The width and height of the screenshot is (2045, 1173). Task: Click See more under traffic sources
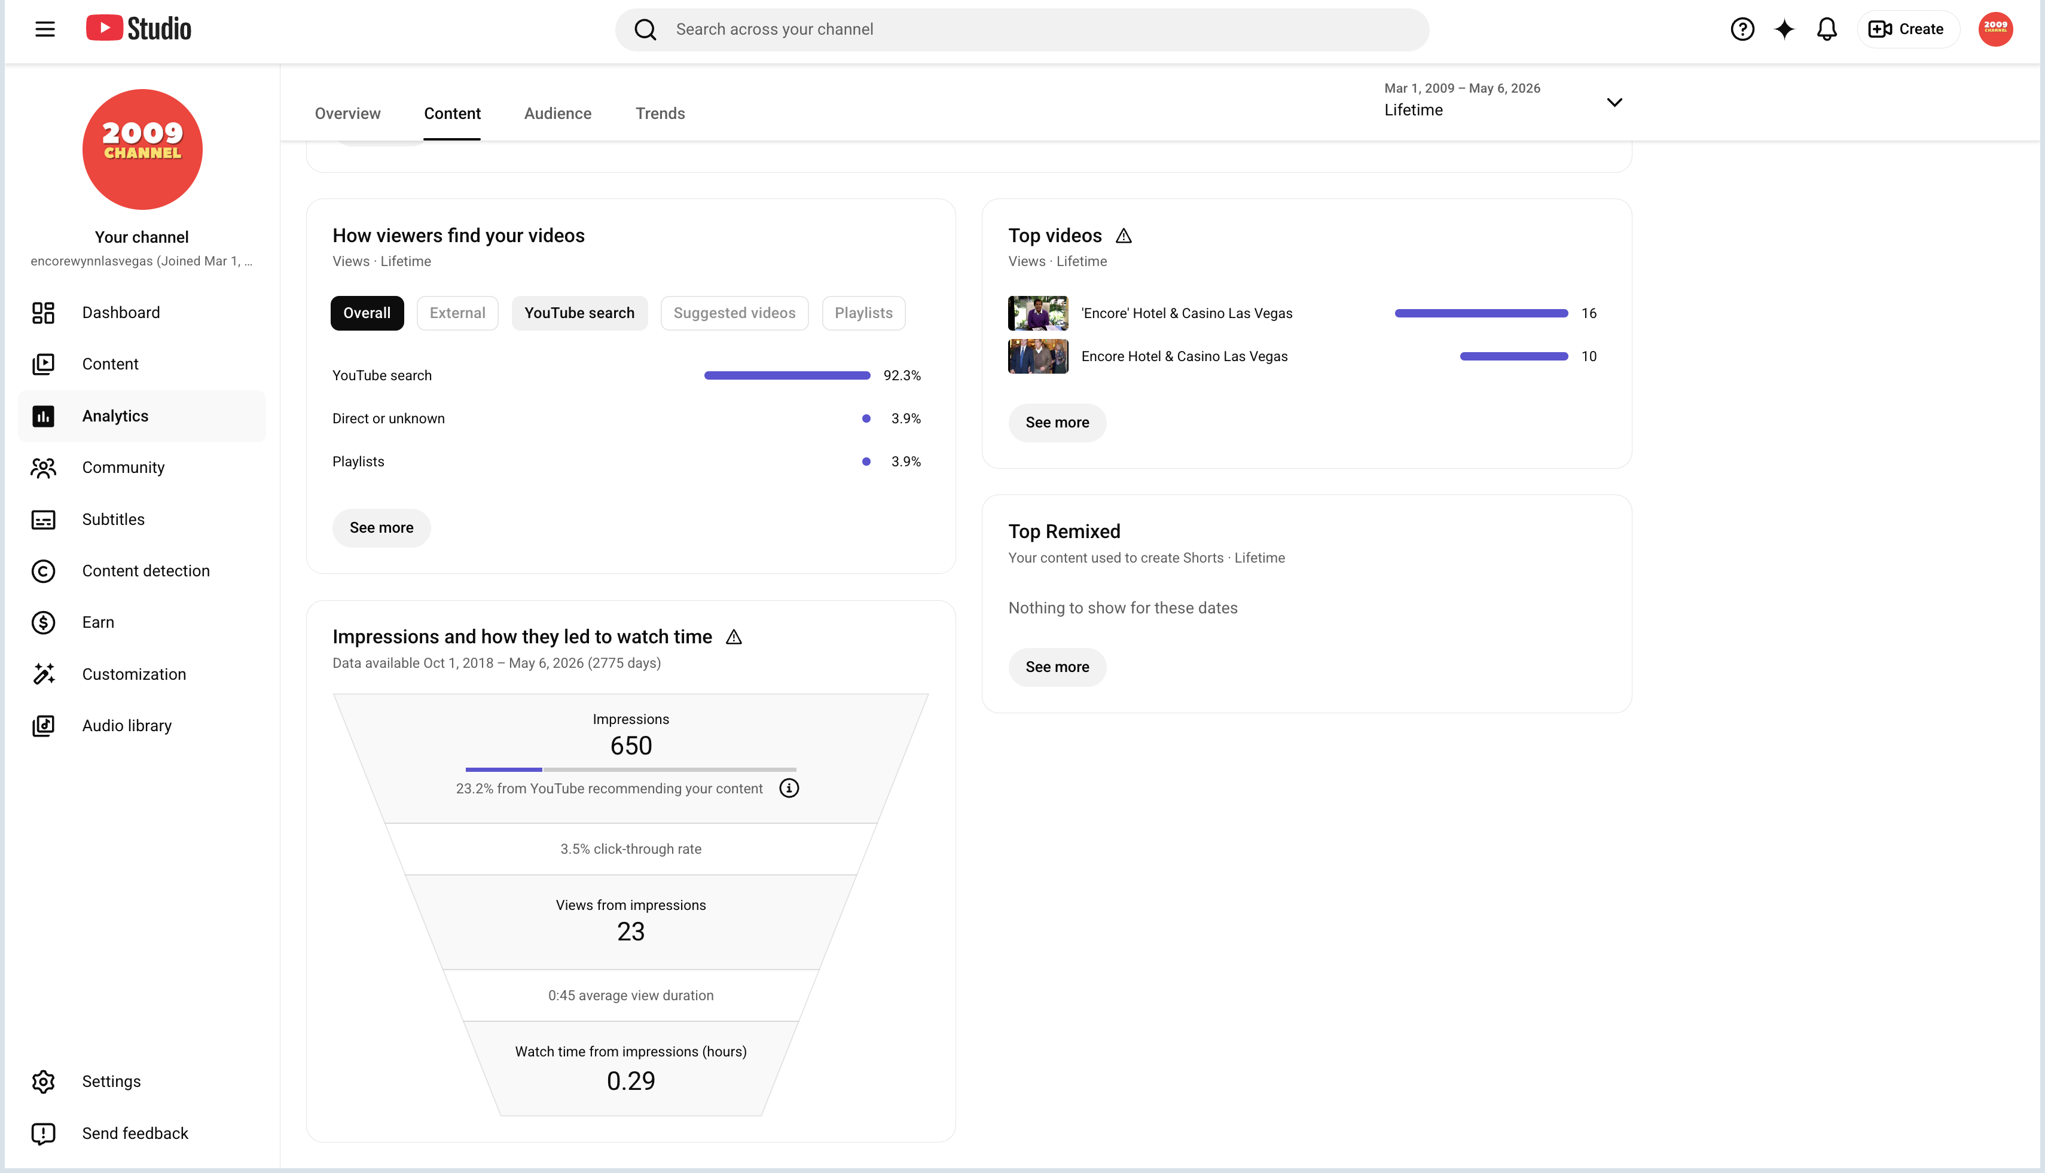[x=382, y=529]
